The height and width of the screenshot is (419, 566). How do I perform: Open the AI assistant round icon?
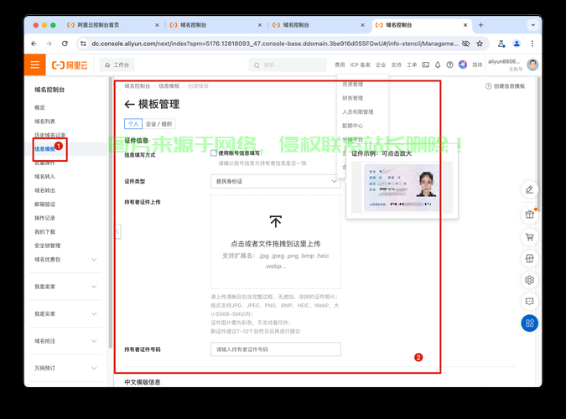pyautogui.click(x=463, y=65)
